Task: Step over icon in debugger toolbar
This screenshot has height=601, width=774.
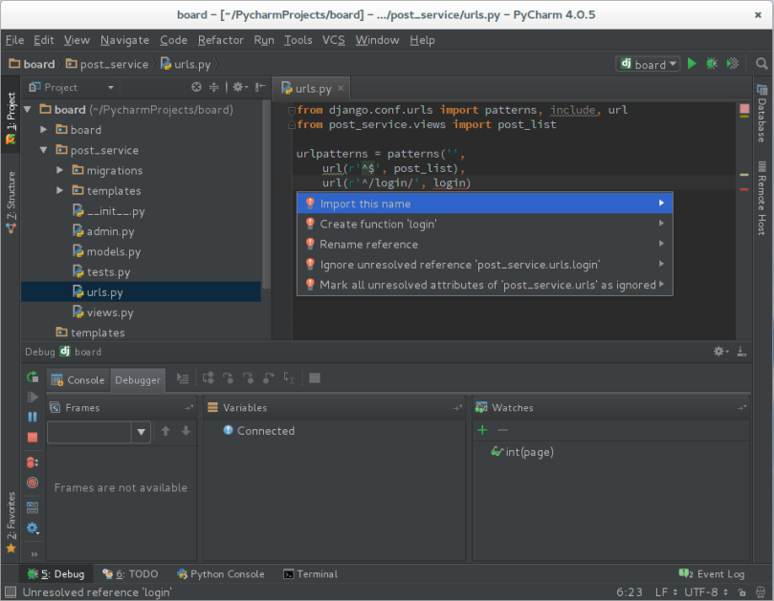Action: (x=209, y=378)
